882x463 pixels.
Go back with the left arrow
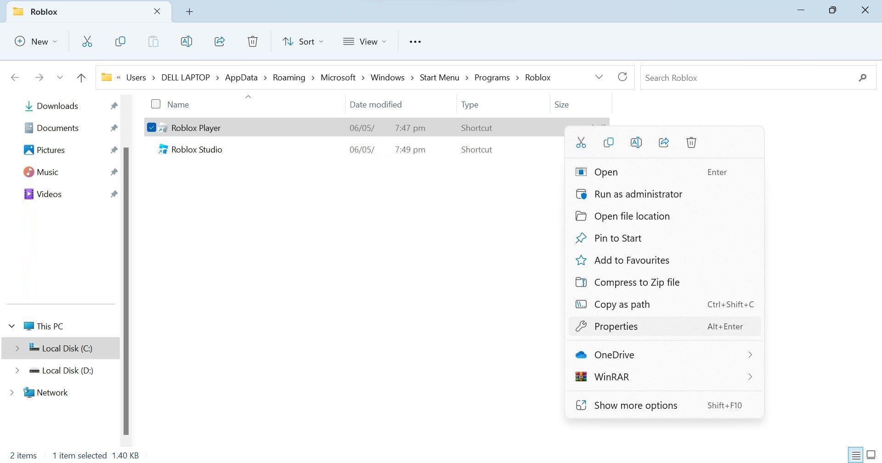15,78
